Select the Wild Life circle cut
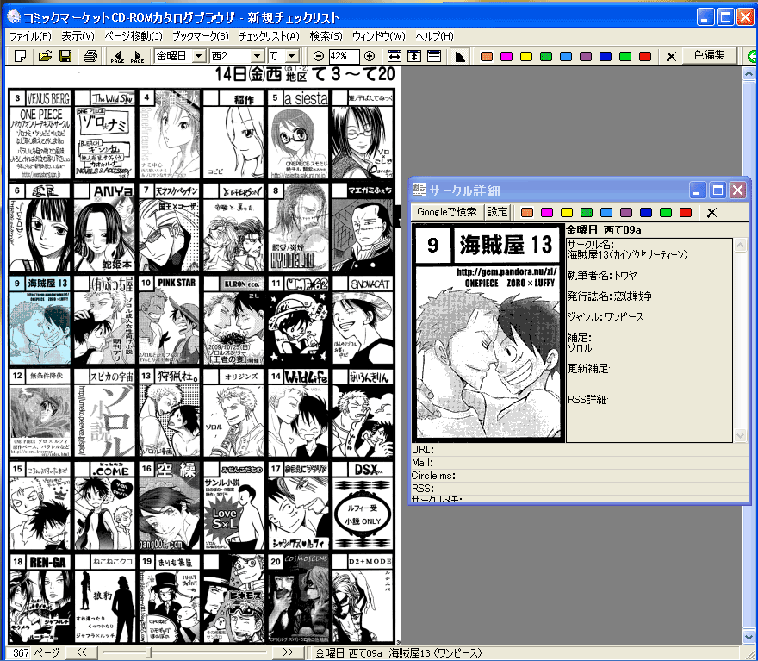This screenshot has height=661, width=758. (x=298, y=413)
